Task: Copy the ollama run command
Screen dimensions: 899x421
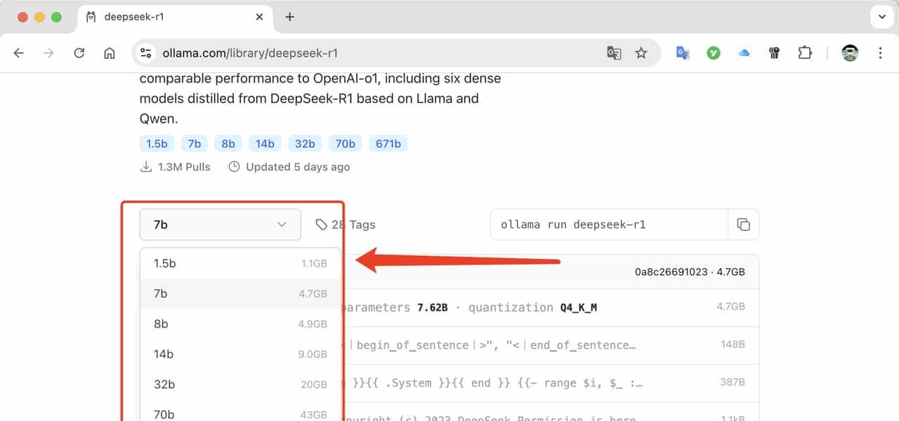Action: tap(743, 225)
